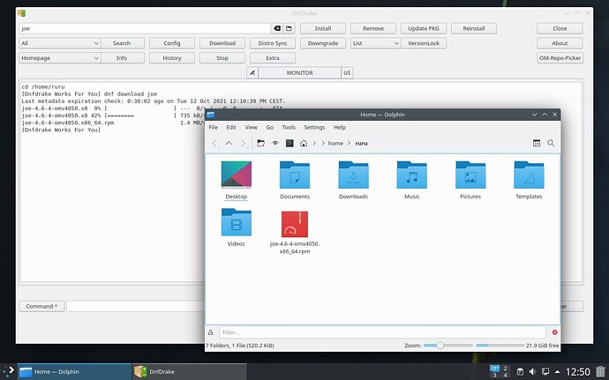Switch to virtual desktop 4
609x380 pixels.
[x=505, y=375]
